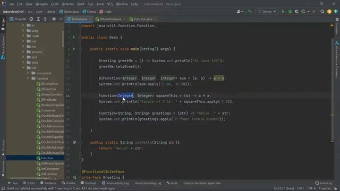Click the Project tree vertical scrollbar
Image resolution: width=340 pixels, height=191 pixels.
(63, 39)
